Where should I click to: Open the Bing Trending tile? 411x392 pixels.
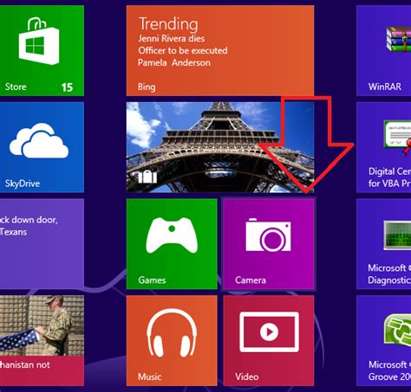tap(220, 50)
